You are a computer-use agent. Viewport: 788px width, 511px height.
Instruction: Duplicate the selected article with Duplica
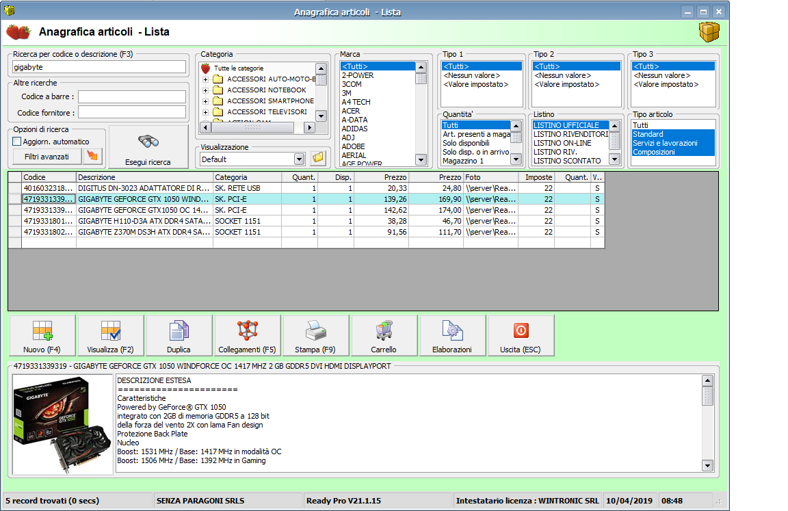pyautogui.click(x=179, y=336)
